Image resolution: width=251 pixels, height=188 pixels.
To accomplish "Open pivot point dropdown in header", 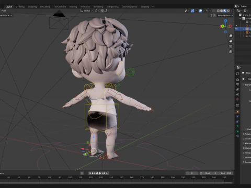I will coord(97,11).
